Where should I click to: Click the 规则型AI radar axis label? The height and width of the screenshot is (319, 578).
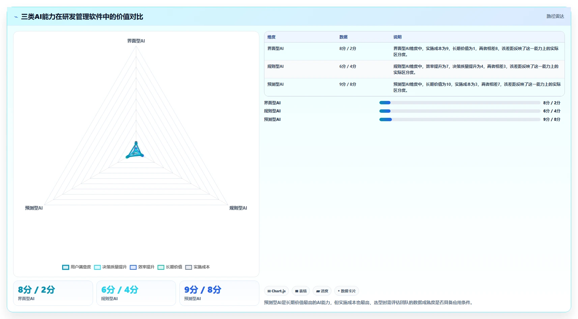(238, 208)
